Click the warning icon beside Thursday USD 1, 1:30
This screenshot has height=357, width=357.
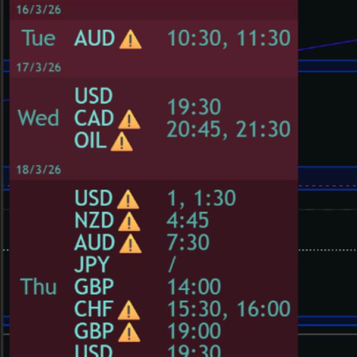[x=128, y=199]
